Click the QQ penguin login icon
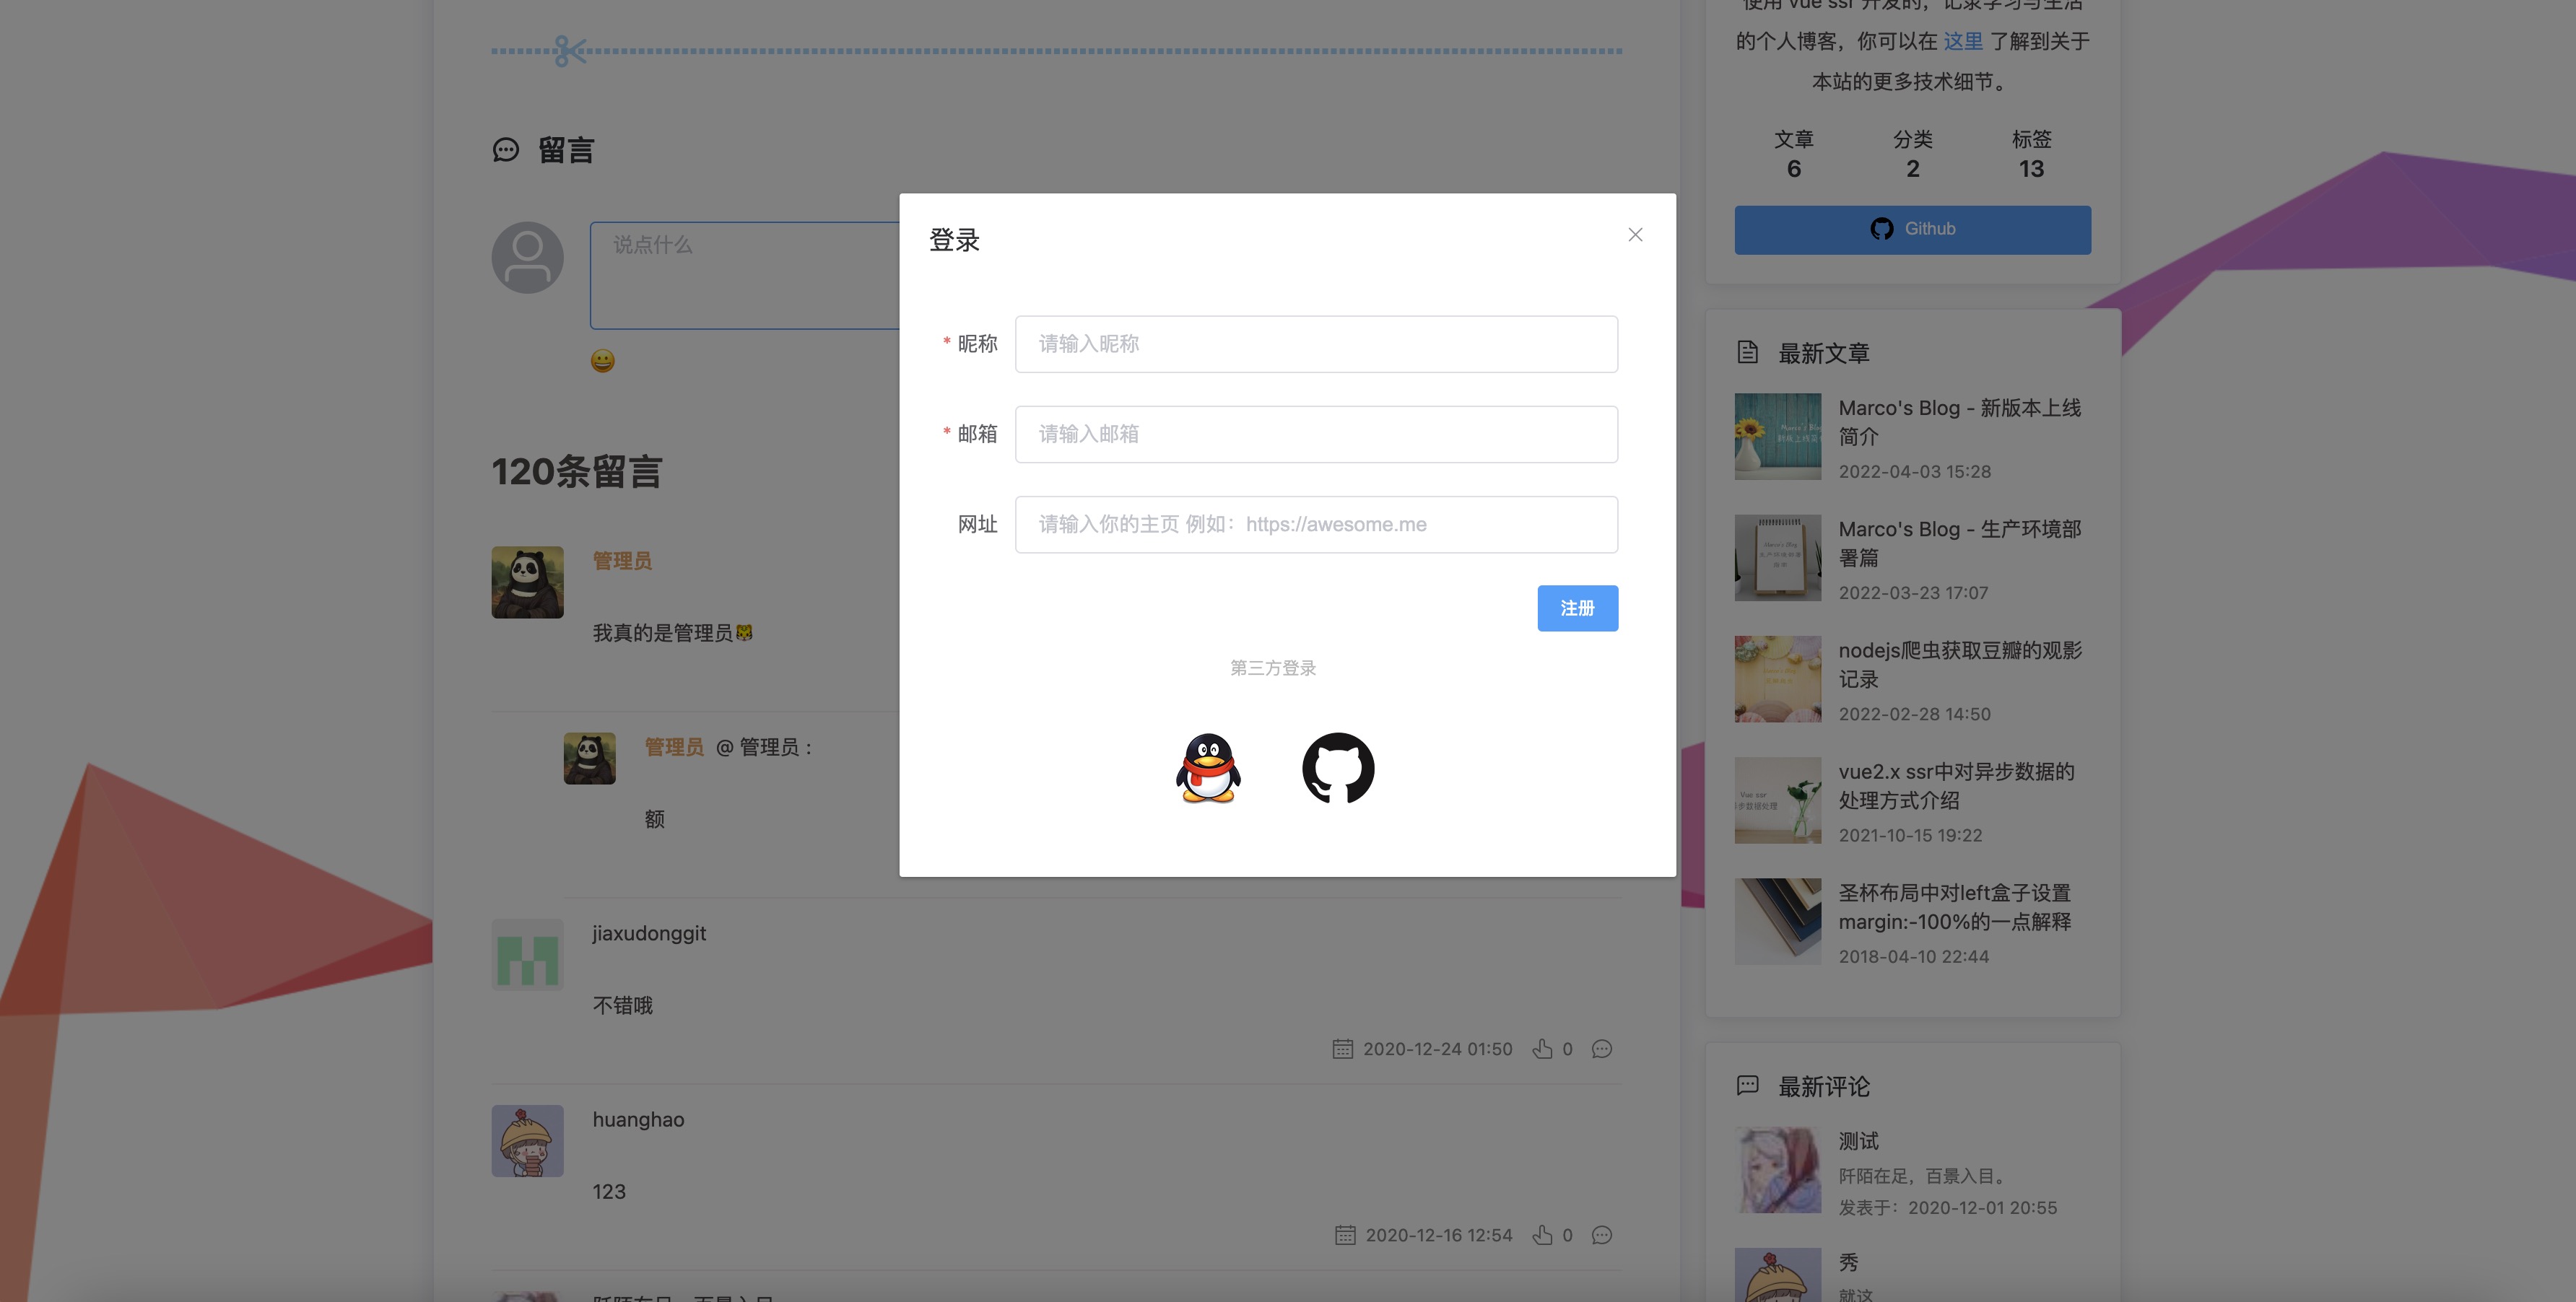Screen dimensions: 2576x1302 pyautogui.click(x=1208, y=768)
